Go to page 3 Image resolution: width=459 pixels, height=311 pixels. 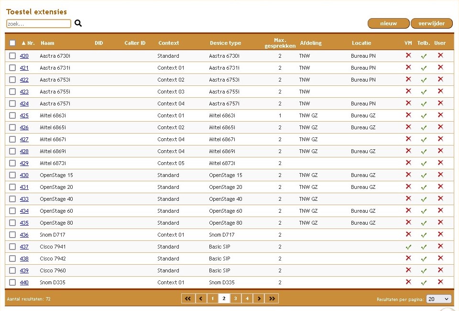click(x=235, y=299)
